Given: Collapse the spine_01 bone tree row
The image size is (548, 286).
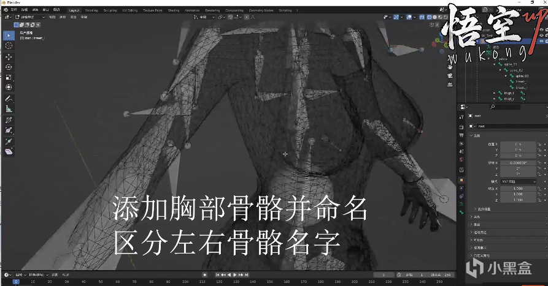Looking at the screenshot, I should click(x=494, y=64).
